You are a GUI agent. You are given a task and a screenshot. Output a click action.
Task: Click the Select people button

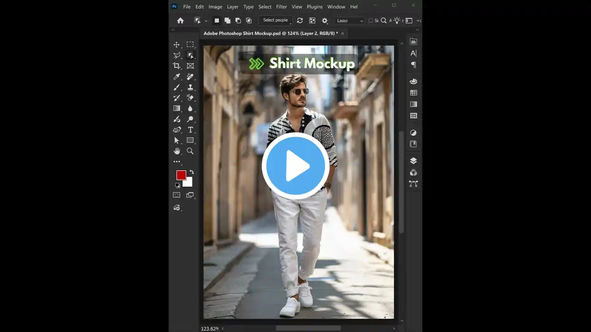(x=275, y=20)
